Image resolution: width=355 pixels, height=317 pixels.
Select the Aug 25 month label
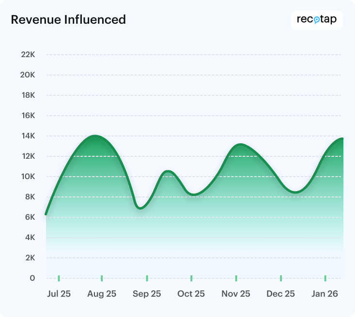tap(102, 294)
